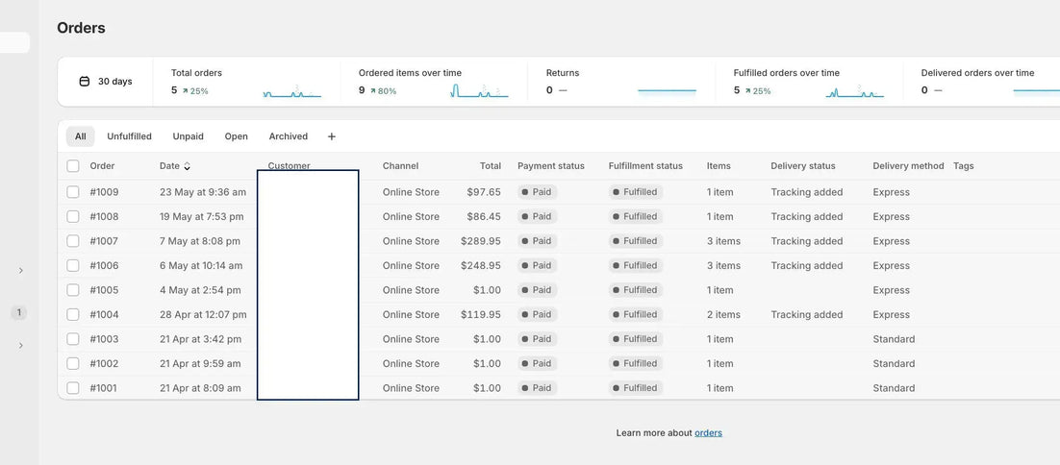Open order #1007
This screenshot has height=465, width=1060.
tap(104, 241)
